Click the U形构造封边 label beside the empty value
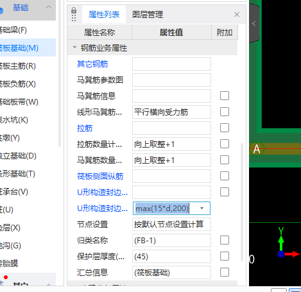301x292 pixels. [x=102, y=193]
